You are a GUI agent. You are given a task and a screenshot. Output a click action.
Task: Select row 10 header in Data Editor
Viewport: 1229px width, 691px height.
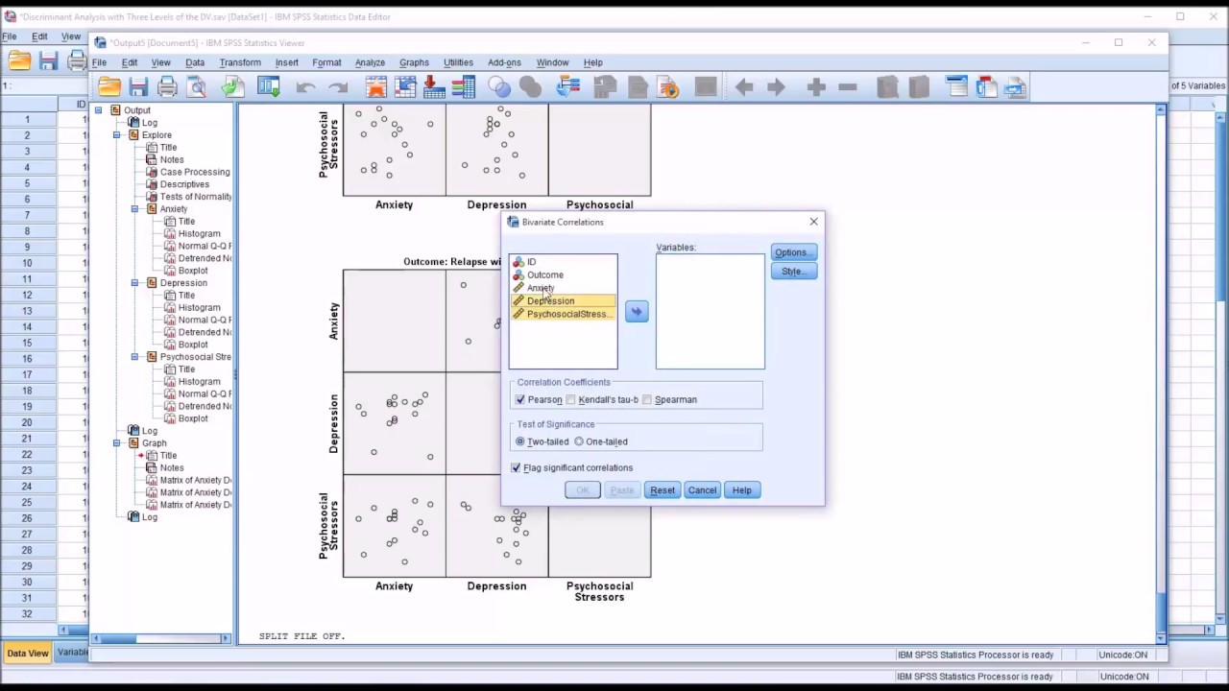pyautogui.click(x=27, y=263)
